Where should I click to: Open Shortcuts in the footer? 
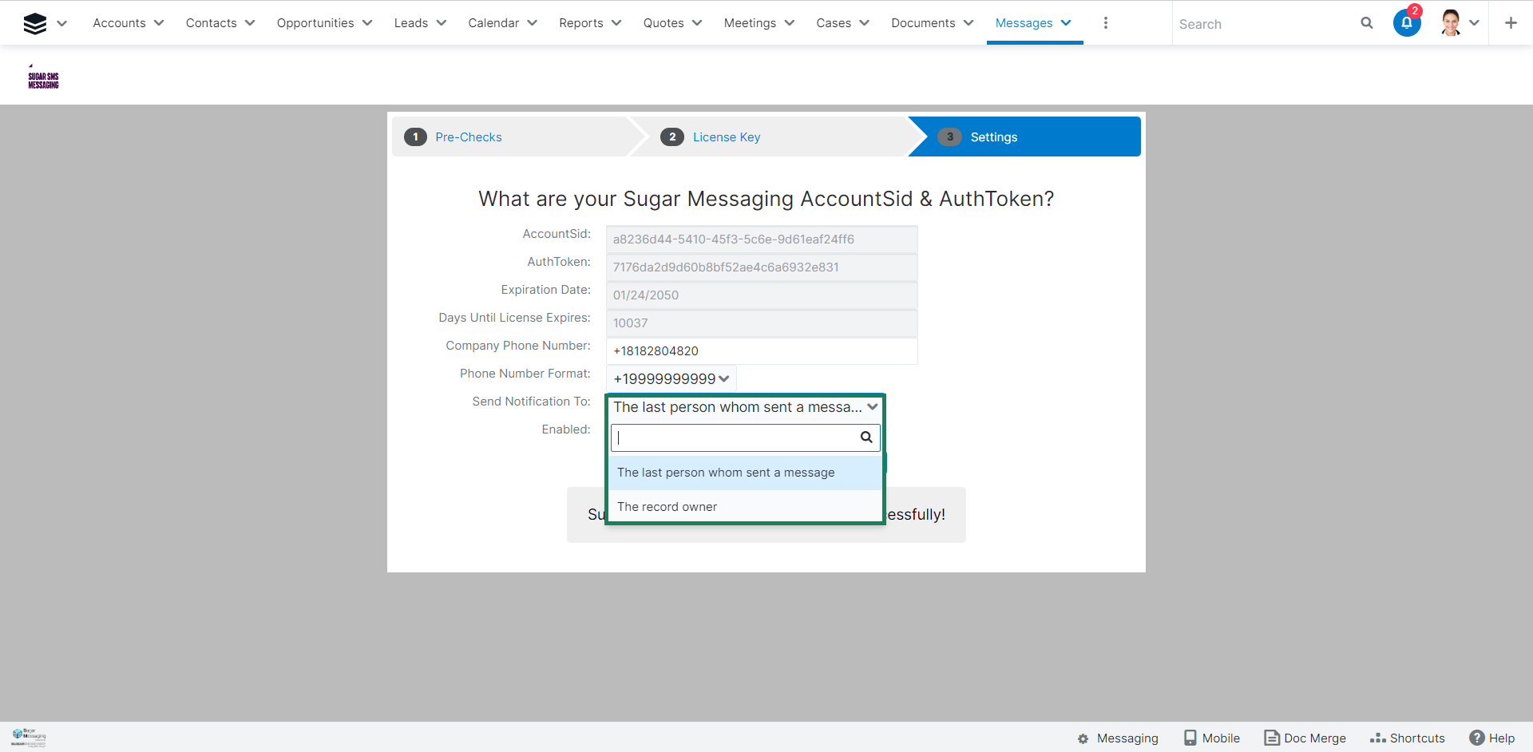click(1407, 738)
